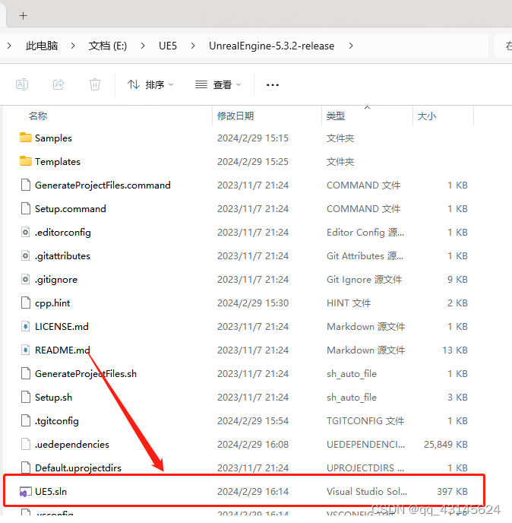Click the .gitattributes file name
The image size is (512, 523).
tap(62, 256)
